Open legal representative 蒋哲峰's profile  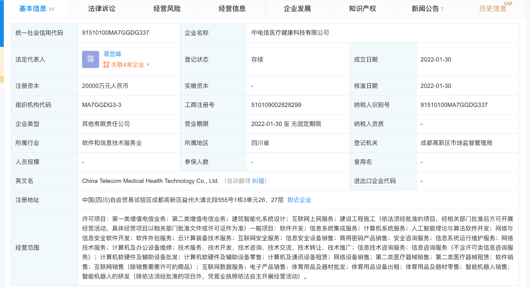click(112, 54)
